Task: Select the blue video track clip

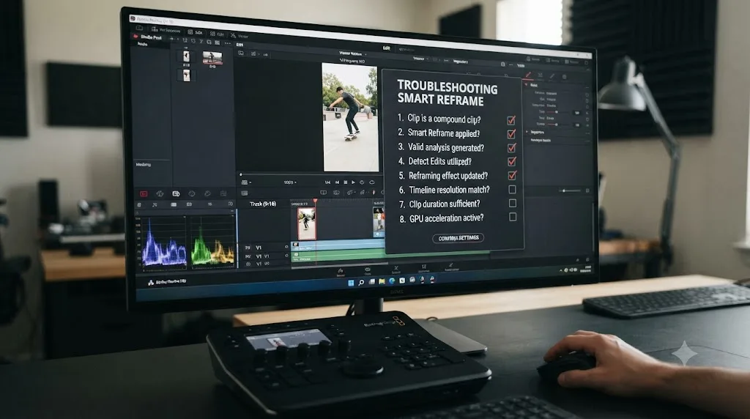Action: (338, 245)
